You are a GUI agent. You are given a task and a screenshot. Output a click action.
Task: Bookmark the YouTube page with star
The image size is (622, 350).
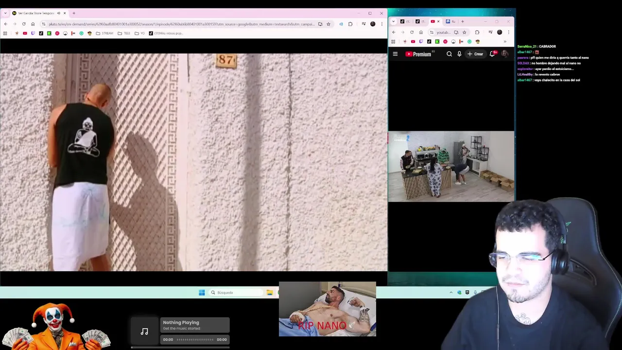tap(464, 33)
